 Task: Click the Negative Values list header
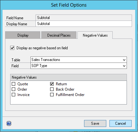pyautogui.click(x=69, y=77)
